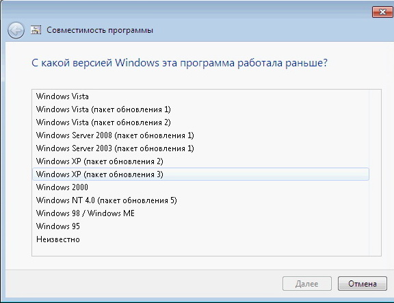394x303 pixels.
Task: Choose the Windows 95 entry
Action: 201,226
